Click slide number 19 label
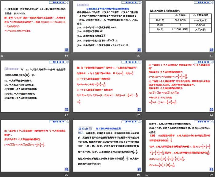 click(x=67, y=56)
